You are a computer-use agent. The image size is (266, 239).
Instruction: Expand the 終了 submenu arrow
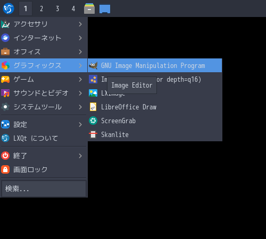point(80,156)
